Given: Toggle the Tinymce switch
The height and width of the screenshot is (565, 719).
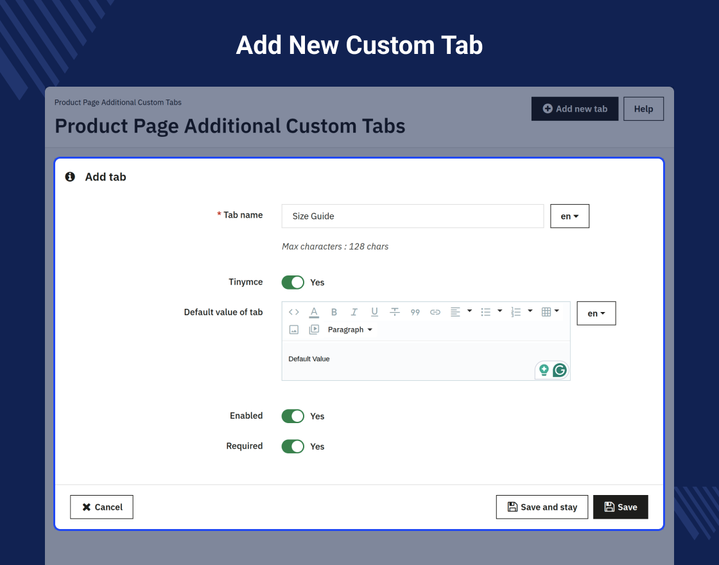Looking at the screenshot, I should click(x=293, y=282).
